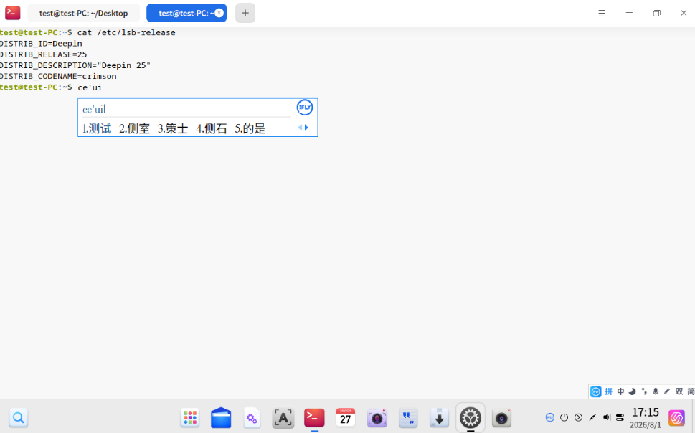Image resolution: width=695 pixels, height=433 pixels.
Task: Click the iFLY input method tray icon
Action: point(550,417)
